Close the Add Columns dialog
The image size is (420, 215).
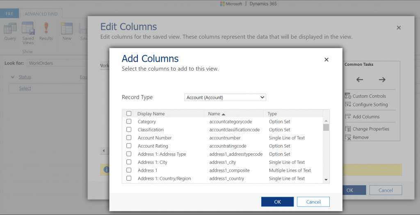coord(326,60)
